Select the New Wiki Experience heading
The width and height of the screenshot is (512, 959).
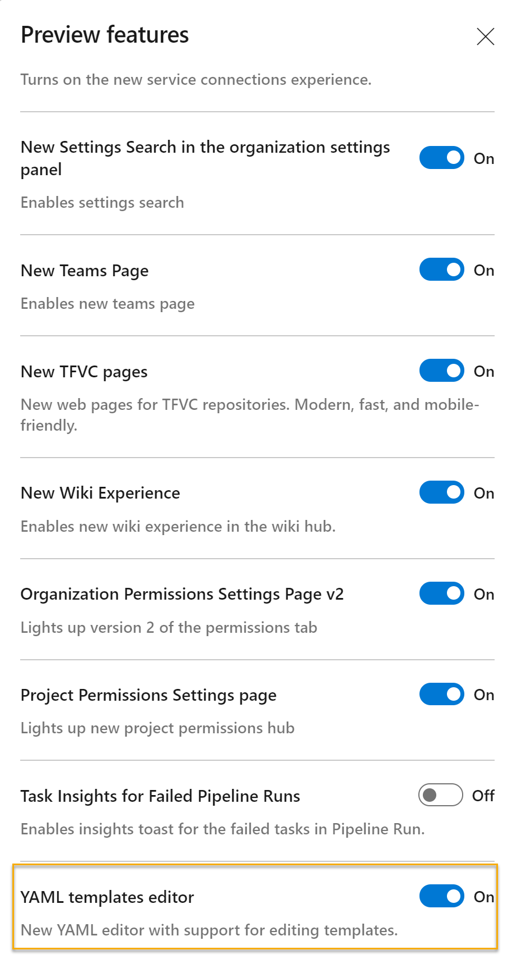(100, 492)
